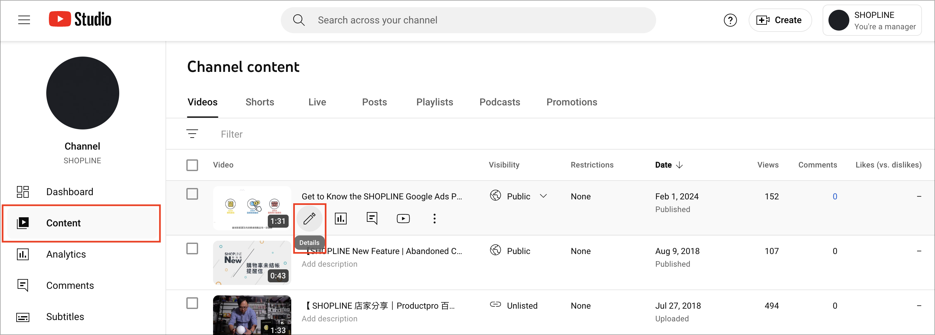
Task: Open Comments icon for Google Ads video
Action: [x=372, y=219]
